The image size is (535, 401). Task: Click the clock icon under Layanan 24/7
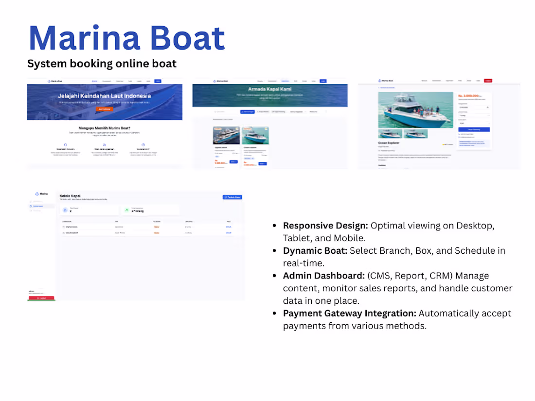tap(143, 144)
